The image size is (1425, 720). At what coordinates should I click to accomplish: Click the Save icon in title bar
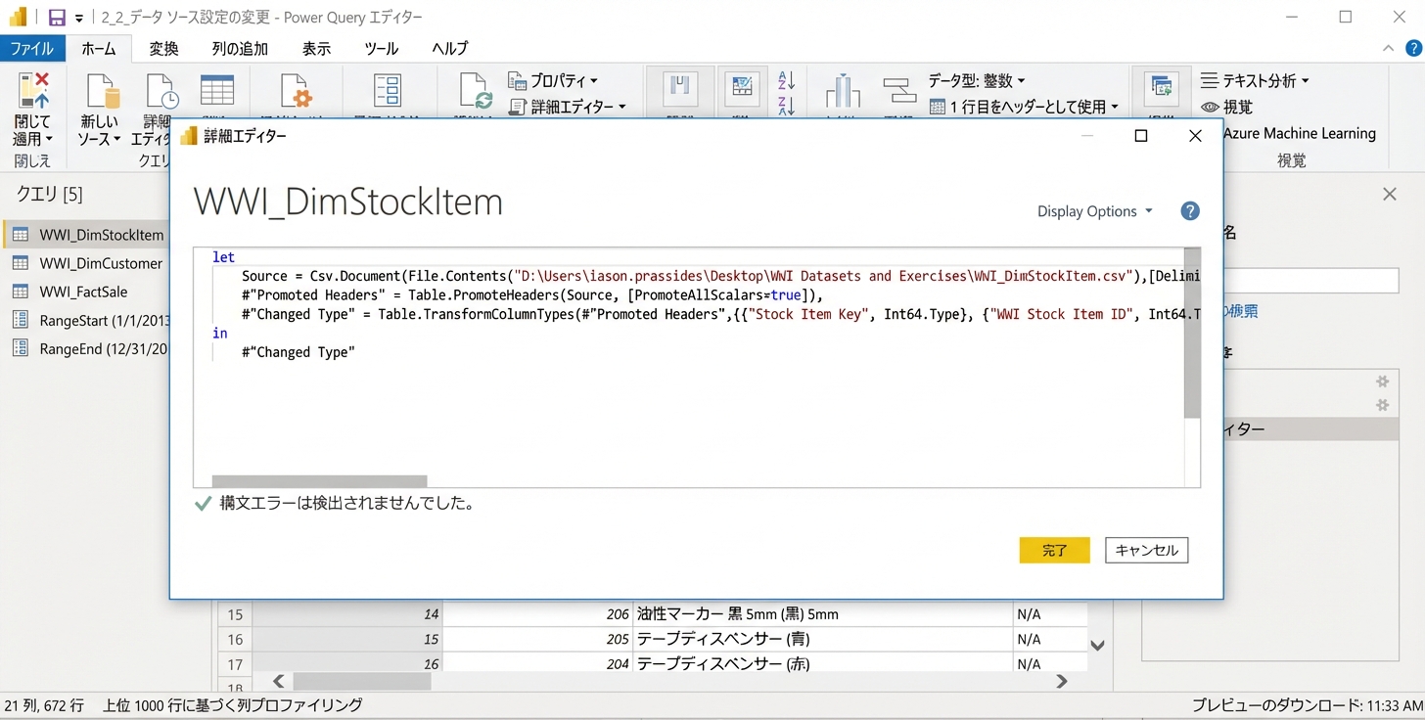57,18
